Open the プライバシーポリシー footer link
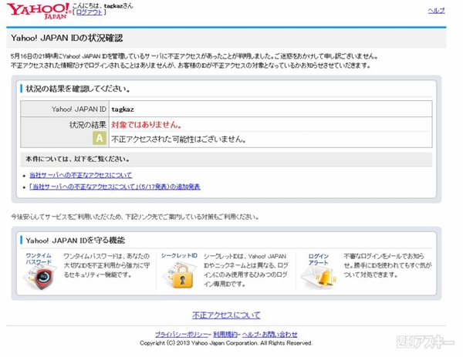This screenshot has height=357, width=463. point(182,335)
